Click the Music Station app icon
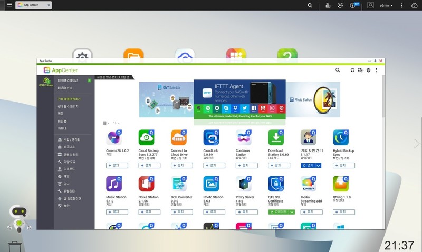The image size is (422, 252). [x=114, y=184]
